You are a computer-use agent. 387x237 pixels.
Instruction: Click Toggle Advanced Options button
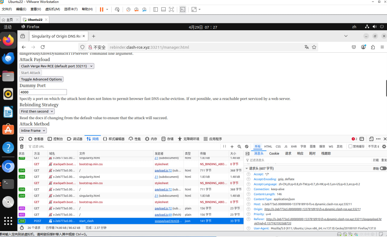pyautogui.click(x=41, y=79)
